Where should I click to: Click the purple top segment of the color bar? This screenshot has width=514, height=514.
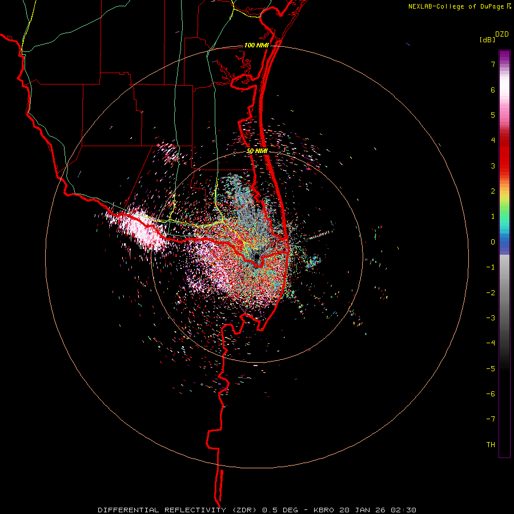504,56
